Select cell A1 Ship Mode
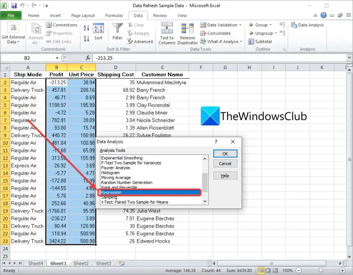This screenshot has width=353, height=275. (28, 75)
